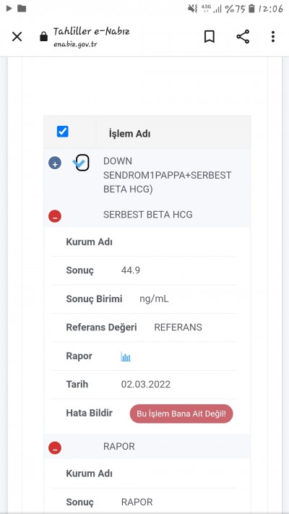Uncheck the DOWN SENDROM row checkbox
Viewport: 289px width, 514px height.
pyautogui.click(x=82, y=162)
